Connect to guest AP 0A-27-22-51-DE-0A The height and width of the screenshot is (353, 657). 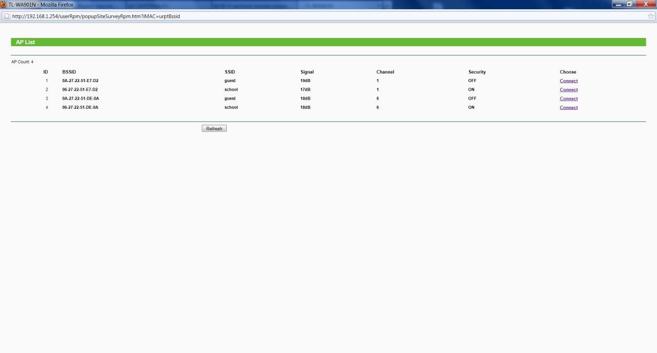569,99
